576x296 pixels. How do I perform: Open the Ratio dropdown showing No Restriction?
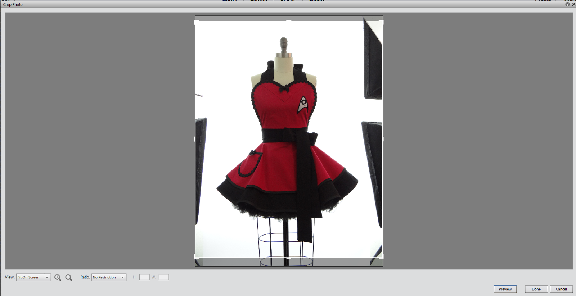109,277
